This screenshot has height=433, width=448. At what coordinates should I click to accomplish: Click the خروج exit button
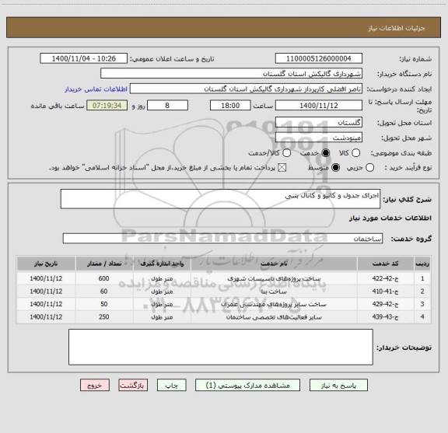click(95, 386)
